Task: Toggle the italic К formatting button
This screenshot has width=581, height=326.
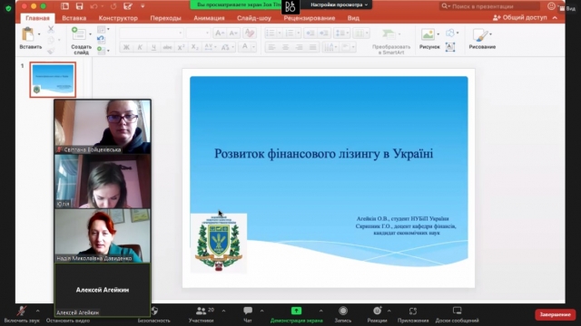Action: click(x=140, y=47)
